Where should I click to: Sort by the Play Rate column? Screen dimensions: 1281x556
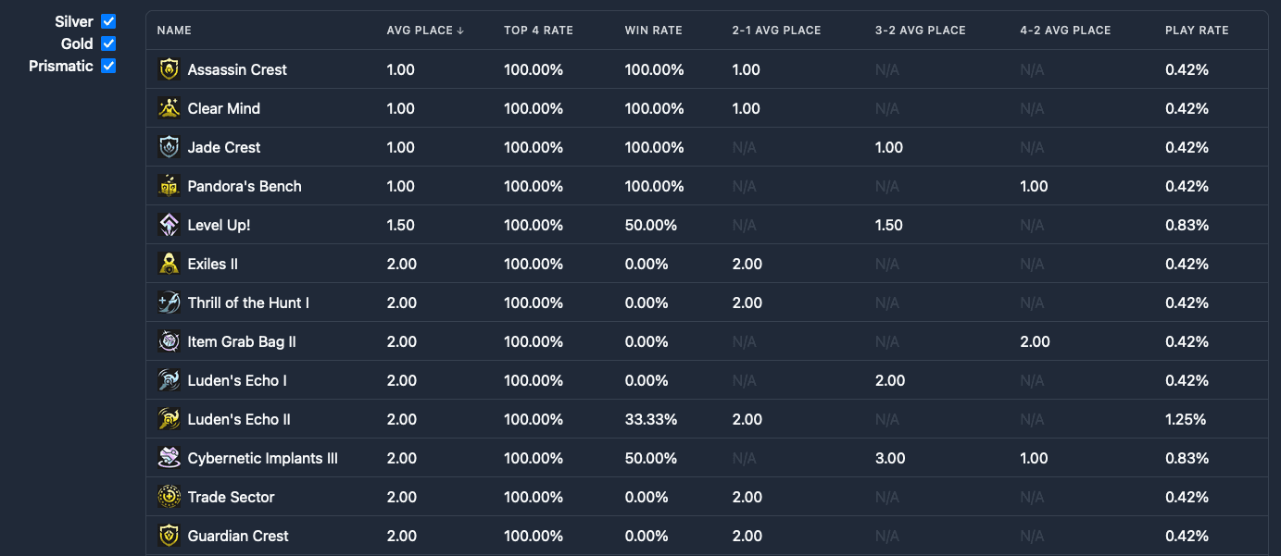tap(1197, 31)
